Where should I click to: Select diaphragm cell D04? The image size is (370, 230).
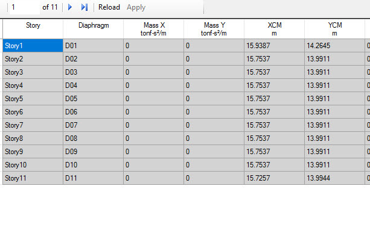point(93,85)
